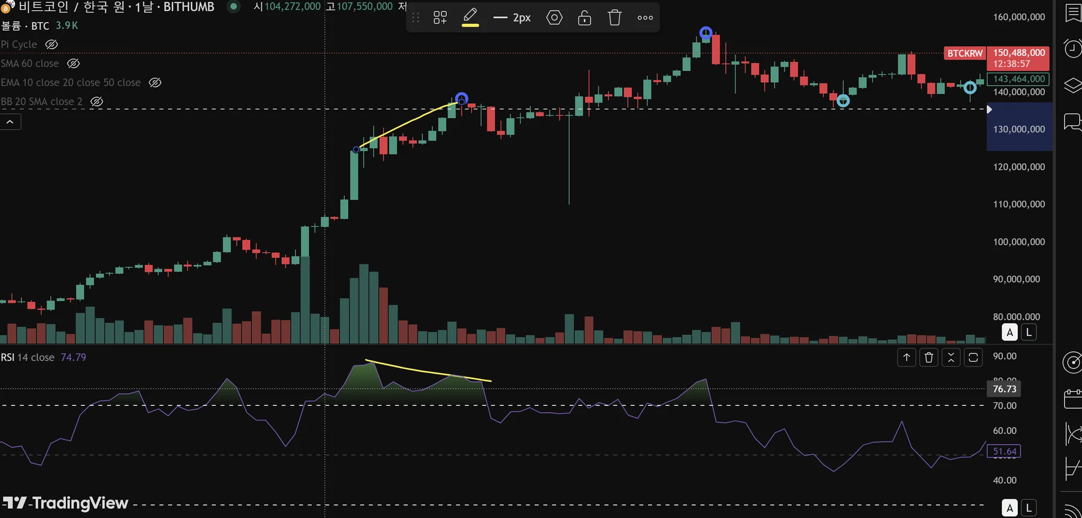Open the alerts clock icon in sidebar
The width and height of the screenshot is (1082, 518).
pyautogui.click(x=1072, y=48)
